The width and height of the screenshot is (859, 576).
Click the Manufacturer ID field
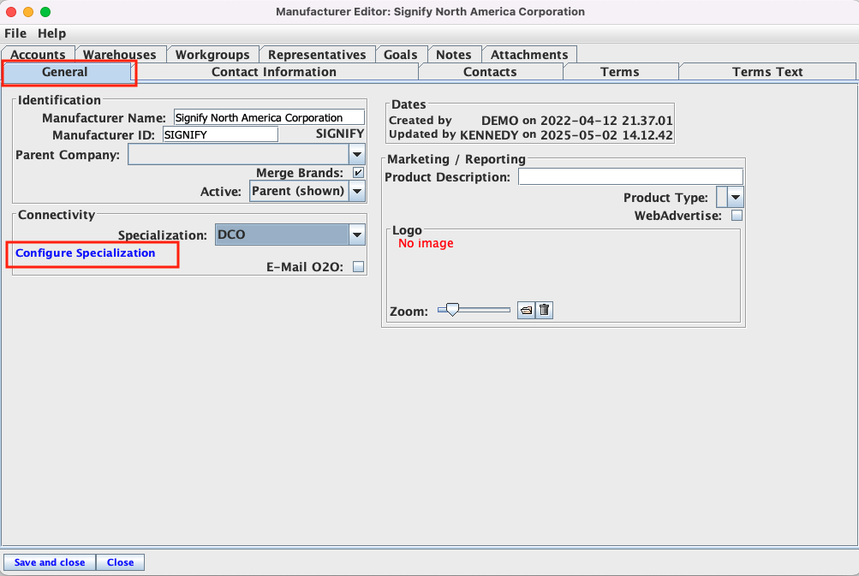coord(220,134)
